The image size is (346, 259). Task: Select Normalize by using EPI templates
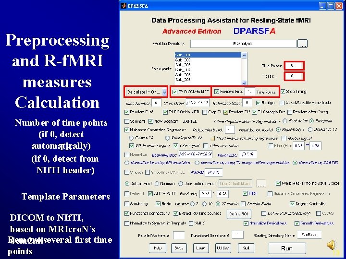[x=127, y=163]
